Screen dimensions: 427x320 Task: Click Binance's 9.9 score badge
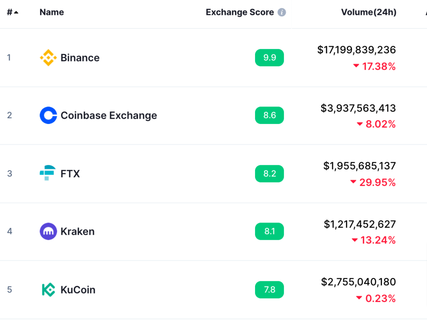tap(269, 58)
